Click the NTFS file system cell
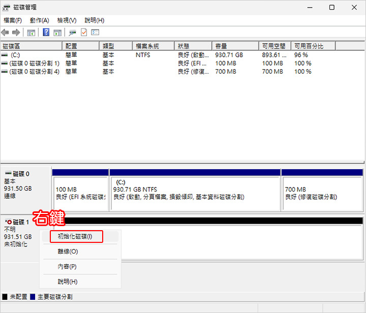The height and width of the screenshot is (313, 366). coord(143,55)
